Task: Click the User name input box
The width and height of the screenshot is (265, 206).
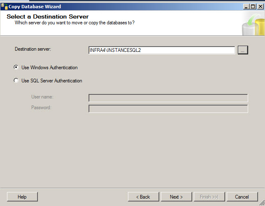Action: (x=168, y=98)
